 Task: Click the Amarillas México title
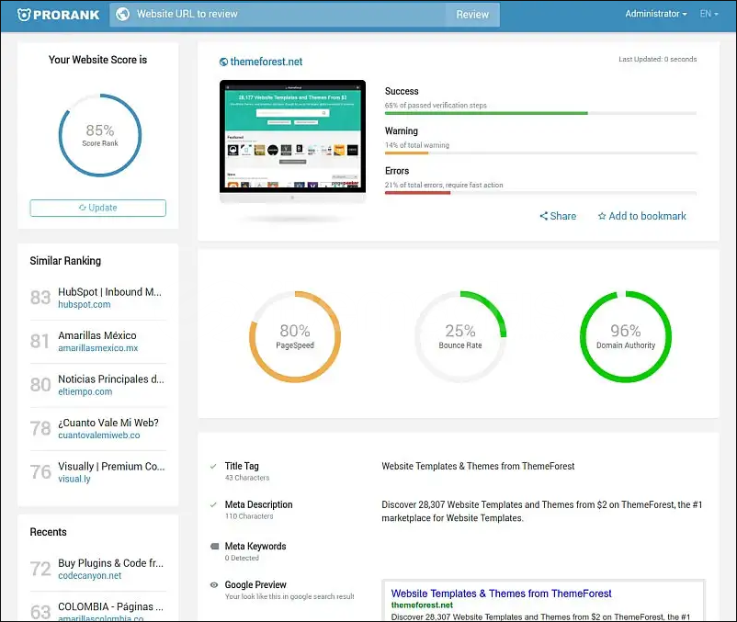(97, 335)
